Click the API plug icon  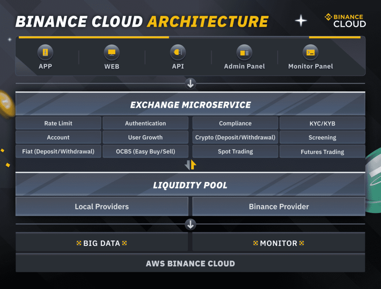point(178,52)
